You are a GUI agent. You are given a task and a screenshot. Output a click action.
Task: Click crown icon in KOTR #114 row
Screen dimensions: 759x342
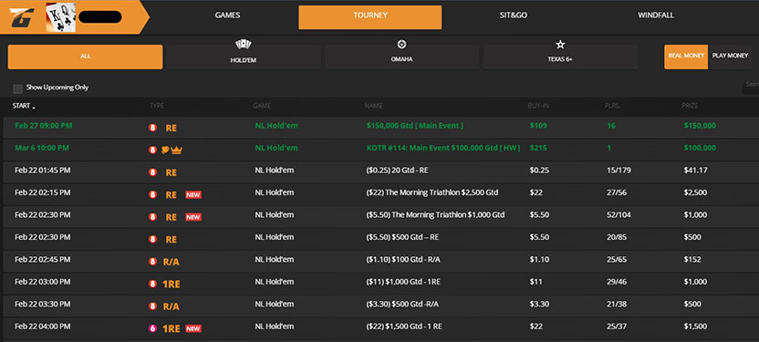point(176,150)
